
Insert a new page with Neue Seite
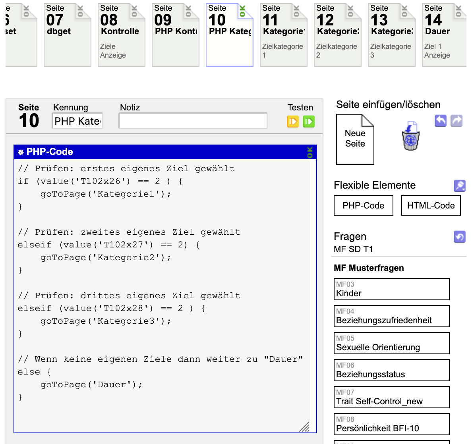pos(355,139)
